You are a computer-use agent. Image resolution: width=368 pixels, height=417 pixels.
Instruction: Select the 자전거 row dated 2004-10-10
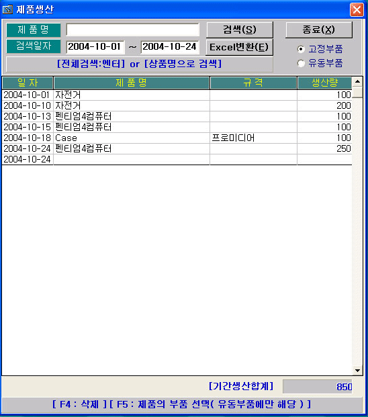tap(177, 106)
